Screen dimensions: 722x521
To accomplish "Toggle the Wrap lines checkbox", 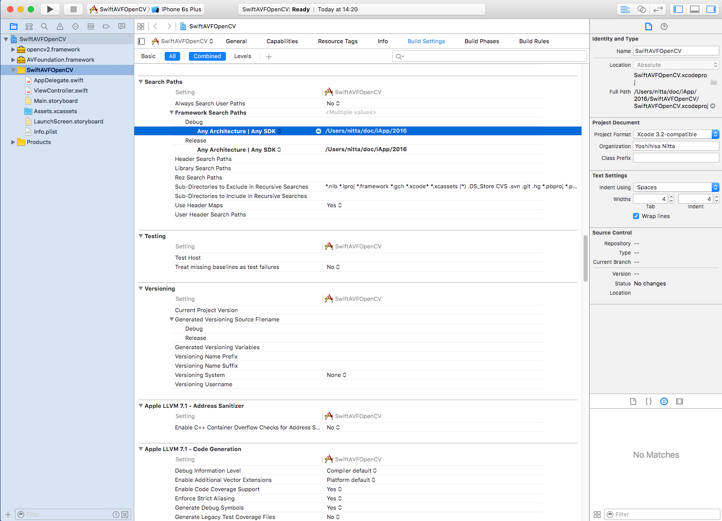I will pyautogui.click(x=636, y=216).
